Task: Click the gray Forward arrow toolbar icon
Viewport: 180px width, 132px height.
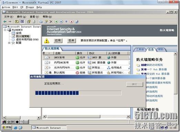Action: coord(10,22)
